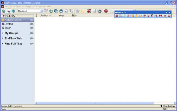This screenshot has width=177, height=111.
Task: Click Help question mark in floating EndNote X3 toolbar
Action: click(169, 16)
